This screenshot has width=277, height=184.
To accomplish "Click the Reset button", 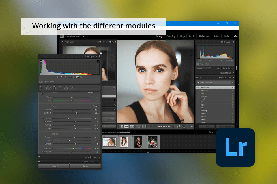I will [x=85, y=166].
